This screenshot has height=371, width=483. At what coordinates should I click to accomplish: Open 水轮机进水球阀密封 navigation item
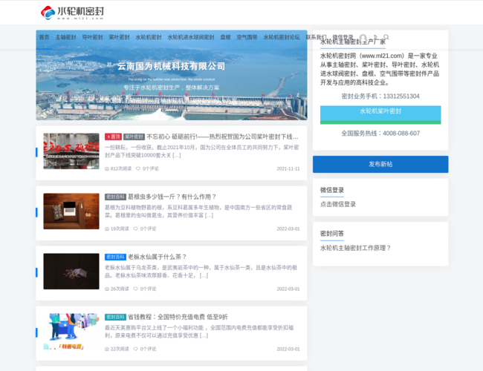191,37
